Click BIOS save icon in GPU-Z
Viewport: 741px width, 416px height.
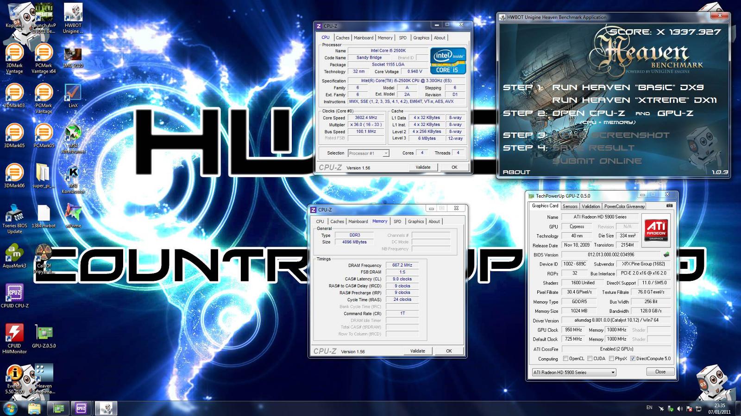pyautogui.click(x=666, y=255)
